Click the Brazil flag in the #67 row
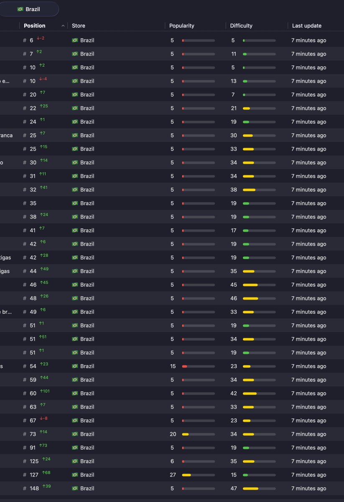 pos(75,420)
